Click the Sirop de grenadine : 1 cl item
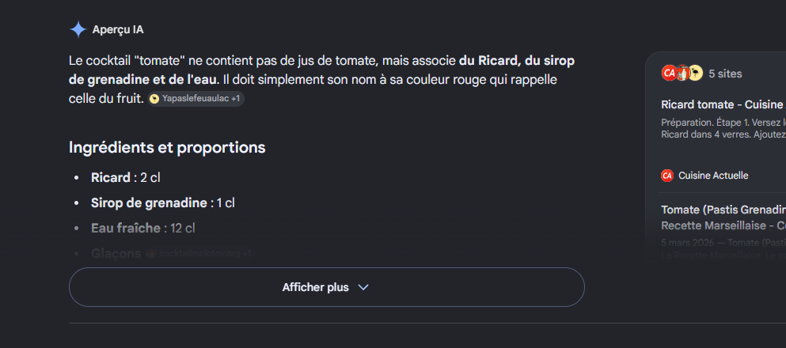Viewport: 786px width, 348px height. click(x=163, y=203)
